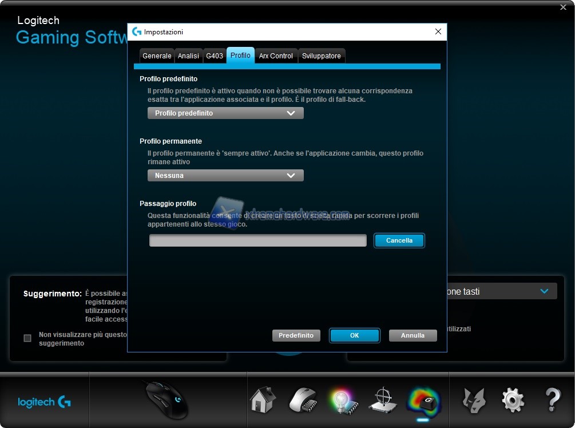Click the profile switching hotkey input field
The image size is (575, 428).
[257, 241]
